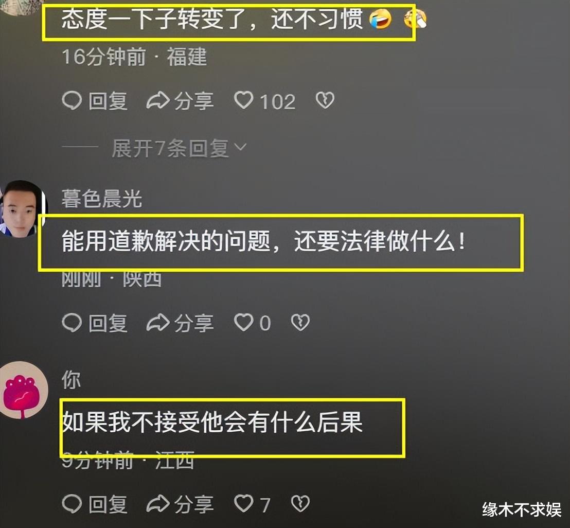Like the 暮色晨光 comment with 0 likes

[x=243, y=322]
